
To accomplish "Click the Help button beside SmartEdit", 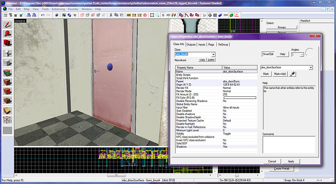I will pyautogui.click(x=282, y=54).
